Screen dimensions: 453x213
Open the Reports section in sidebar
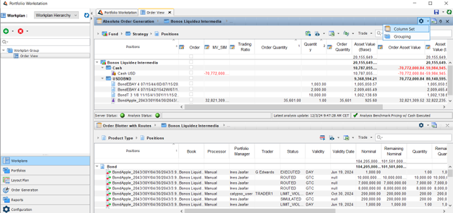coord(45,199)
